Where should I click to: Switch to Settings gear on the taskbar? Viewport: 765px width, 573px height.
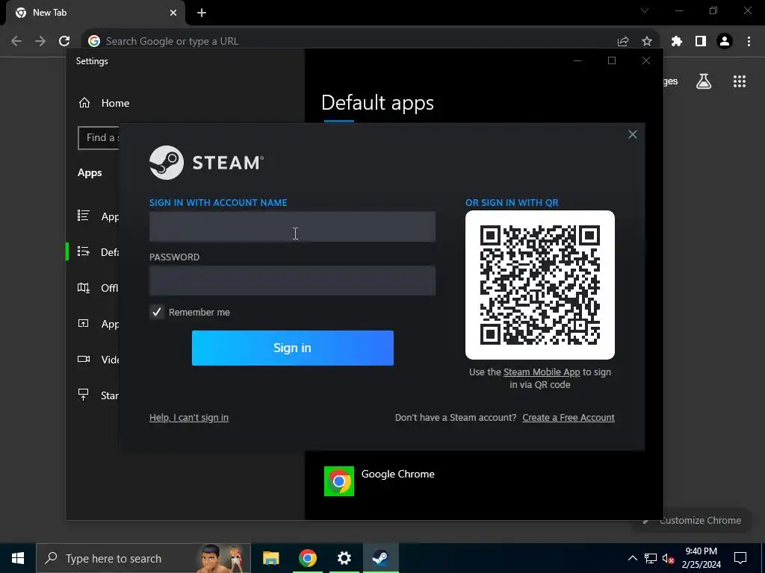344,558
